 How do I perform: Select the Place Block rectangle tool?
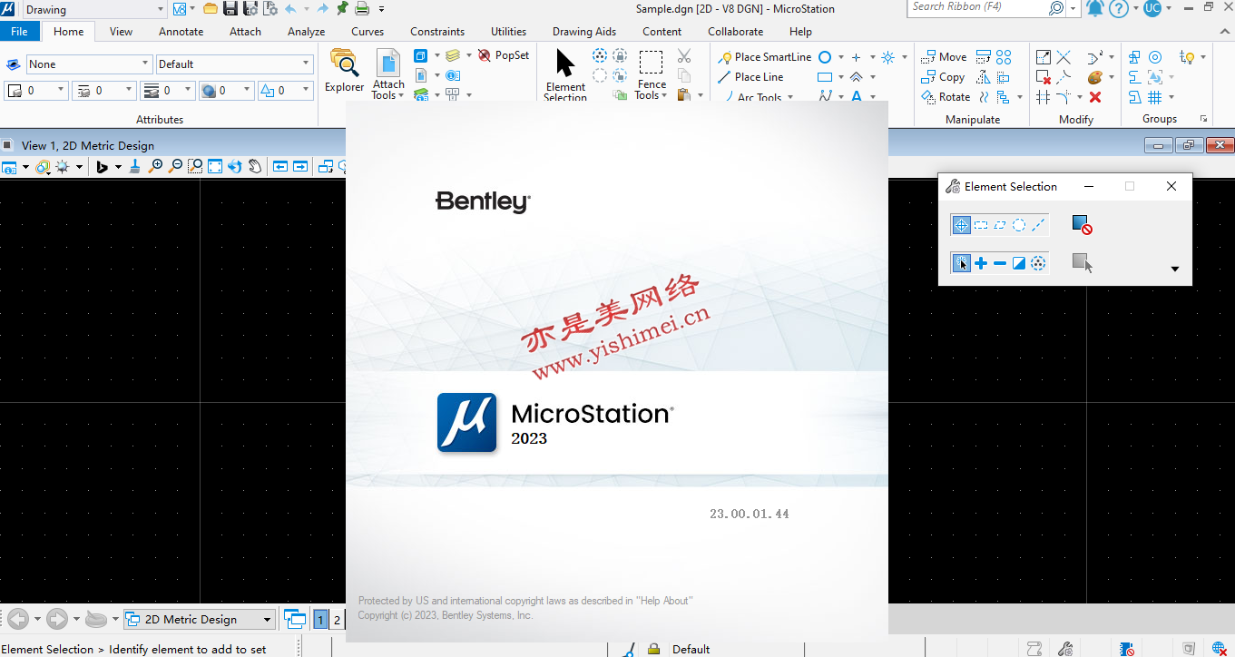pos(825,77)
